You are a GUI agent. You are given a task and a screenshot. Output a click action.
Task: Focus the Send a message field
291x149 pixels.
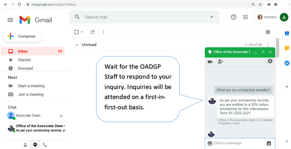[x=240, y=143]
